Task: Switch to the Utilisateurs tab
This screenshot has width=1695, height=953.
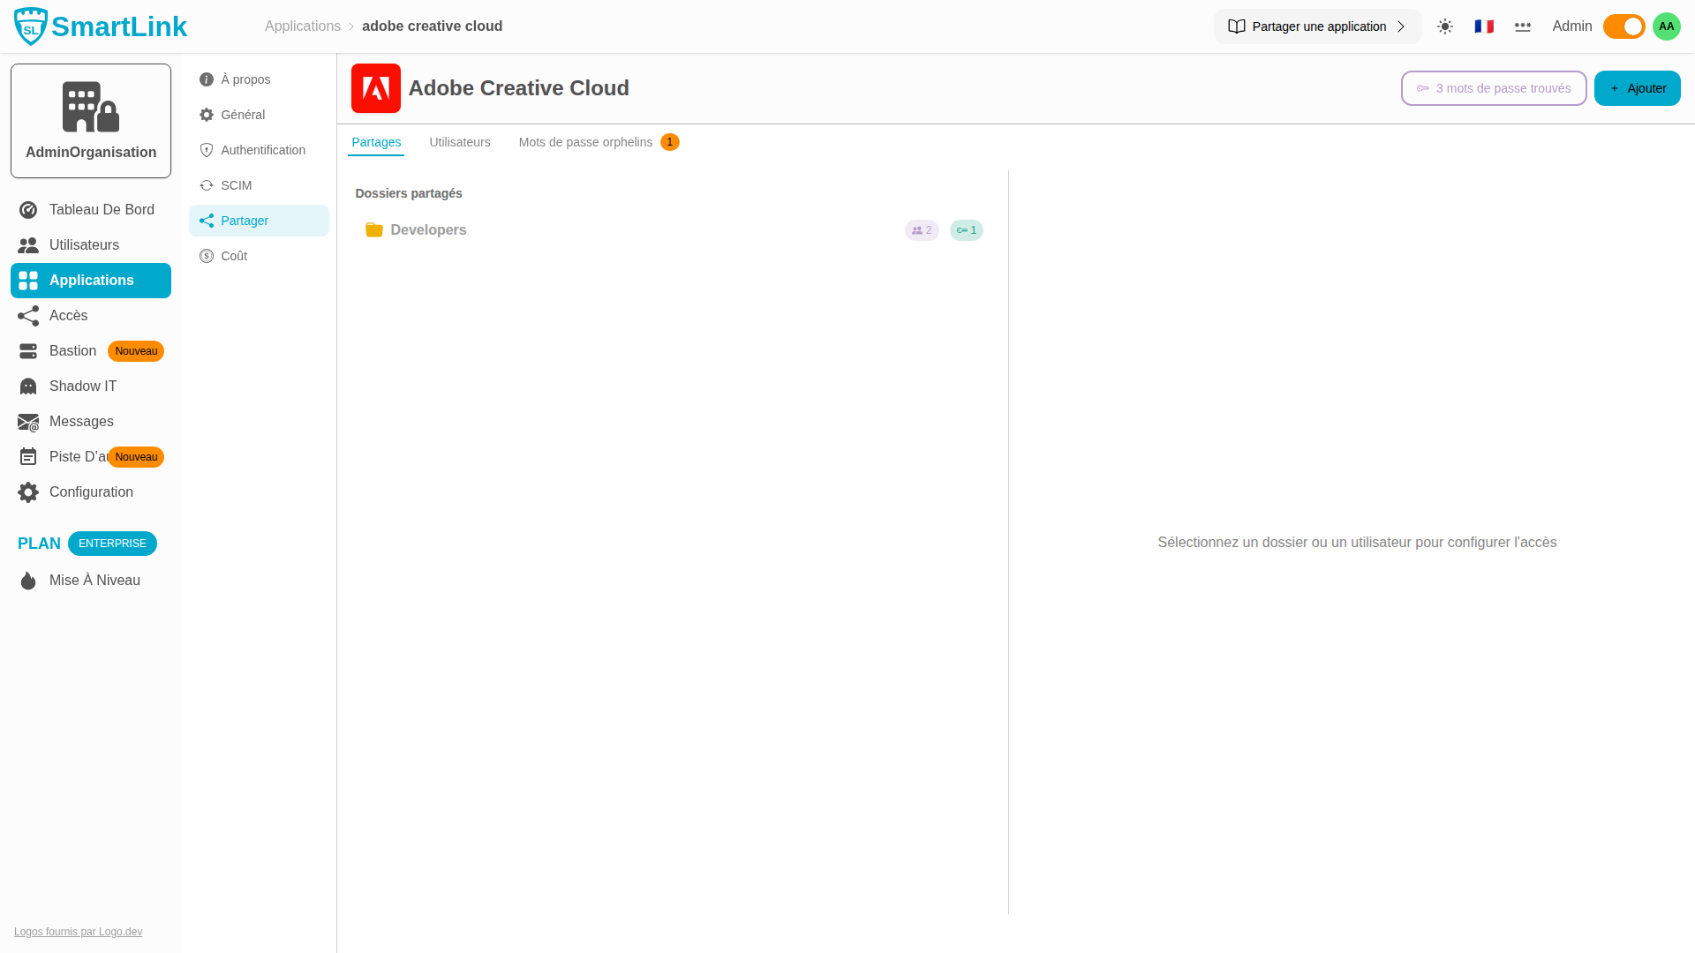Action: pyautogui.click(x=459, y=142)
